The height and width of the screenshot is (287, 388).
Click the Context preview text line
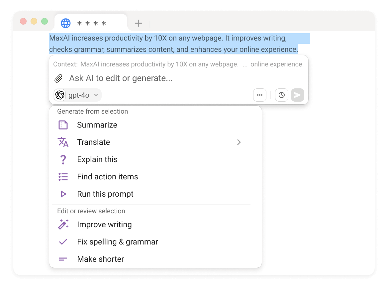pyautogui.click(x=178, y=64)
